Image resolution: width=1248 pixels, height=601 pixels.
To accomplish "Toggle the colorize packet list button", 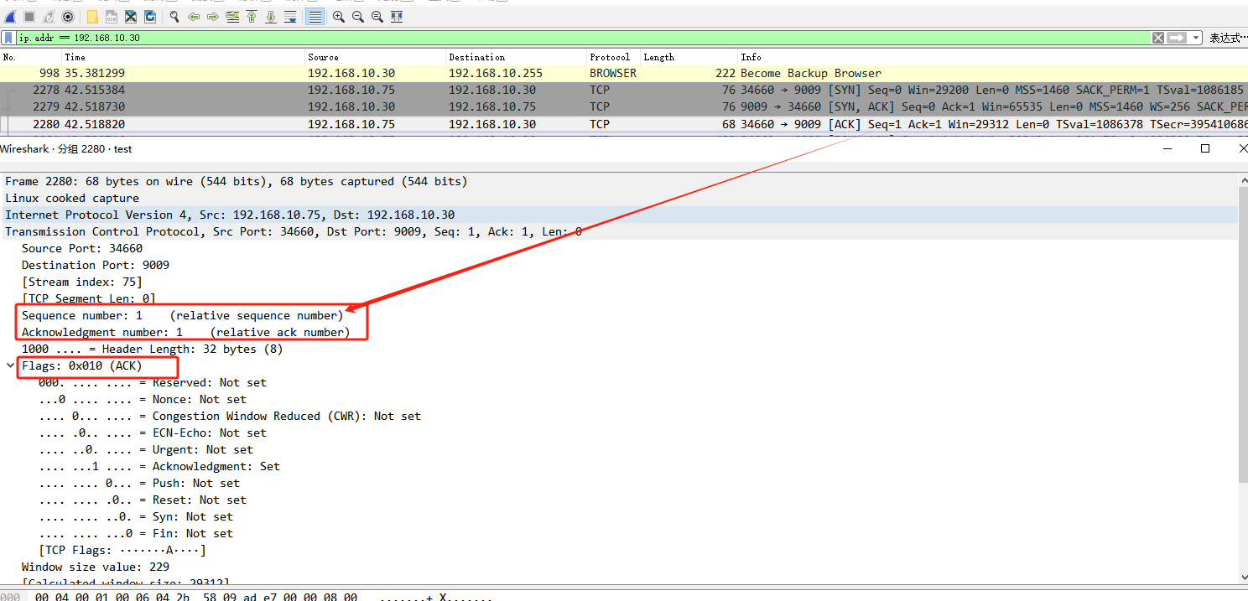I will coord(315,17).
